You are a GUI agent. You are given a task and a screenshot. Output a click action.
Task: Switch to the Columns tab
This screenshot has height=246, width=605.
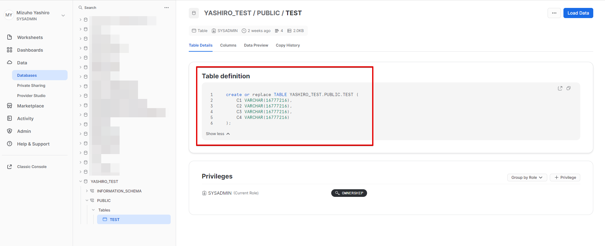pyautogui.click(x=228, y=45)
